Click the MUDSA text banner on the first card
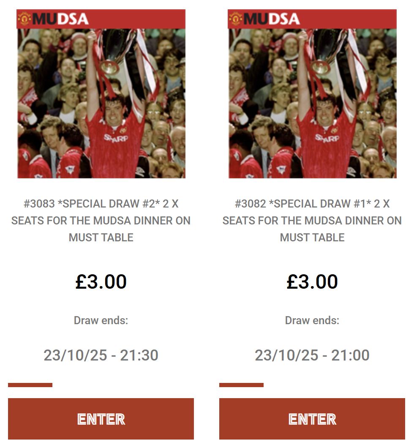 (x=60, y=19)
